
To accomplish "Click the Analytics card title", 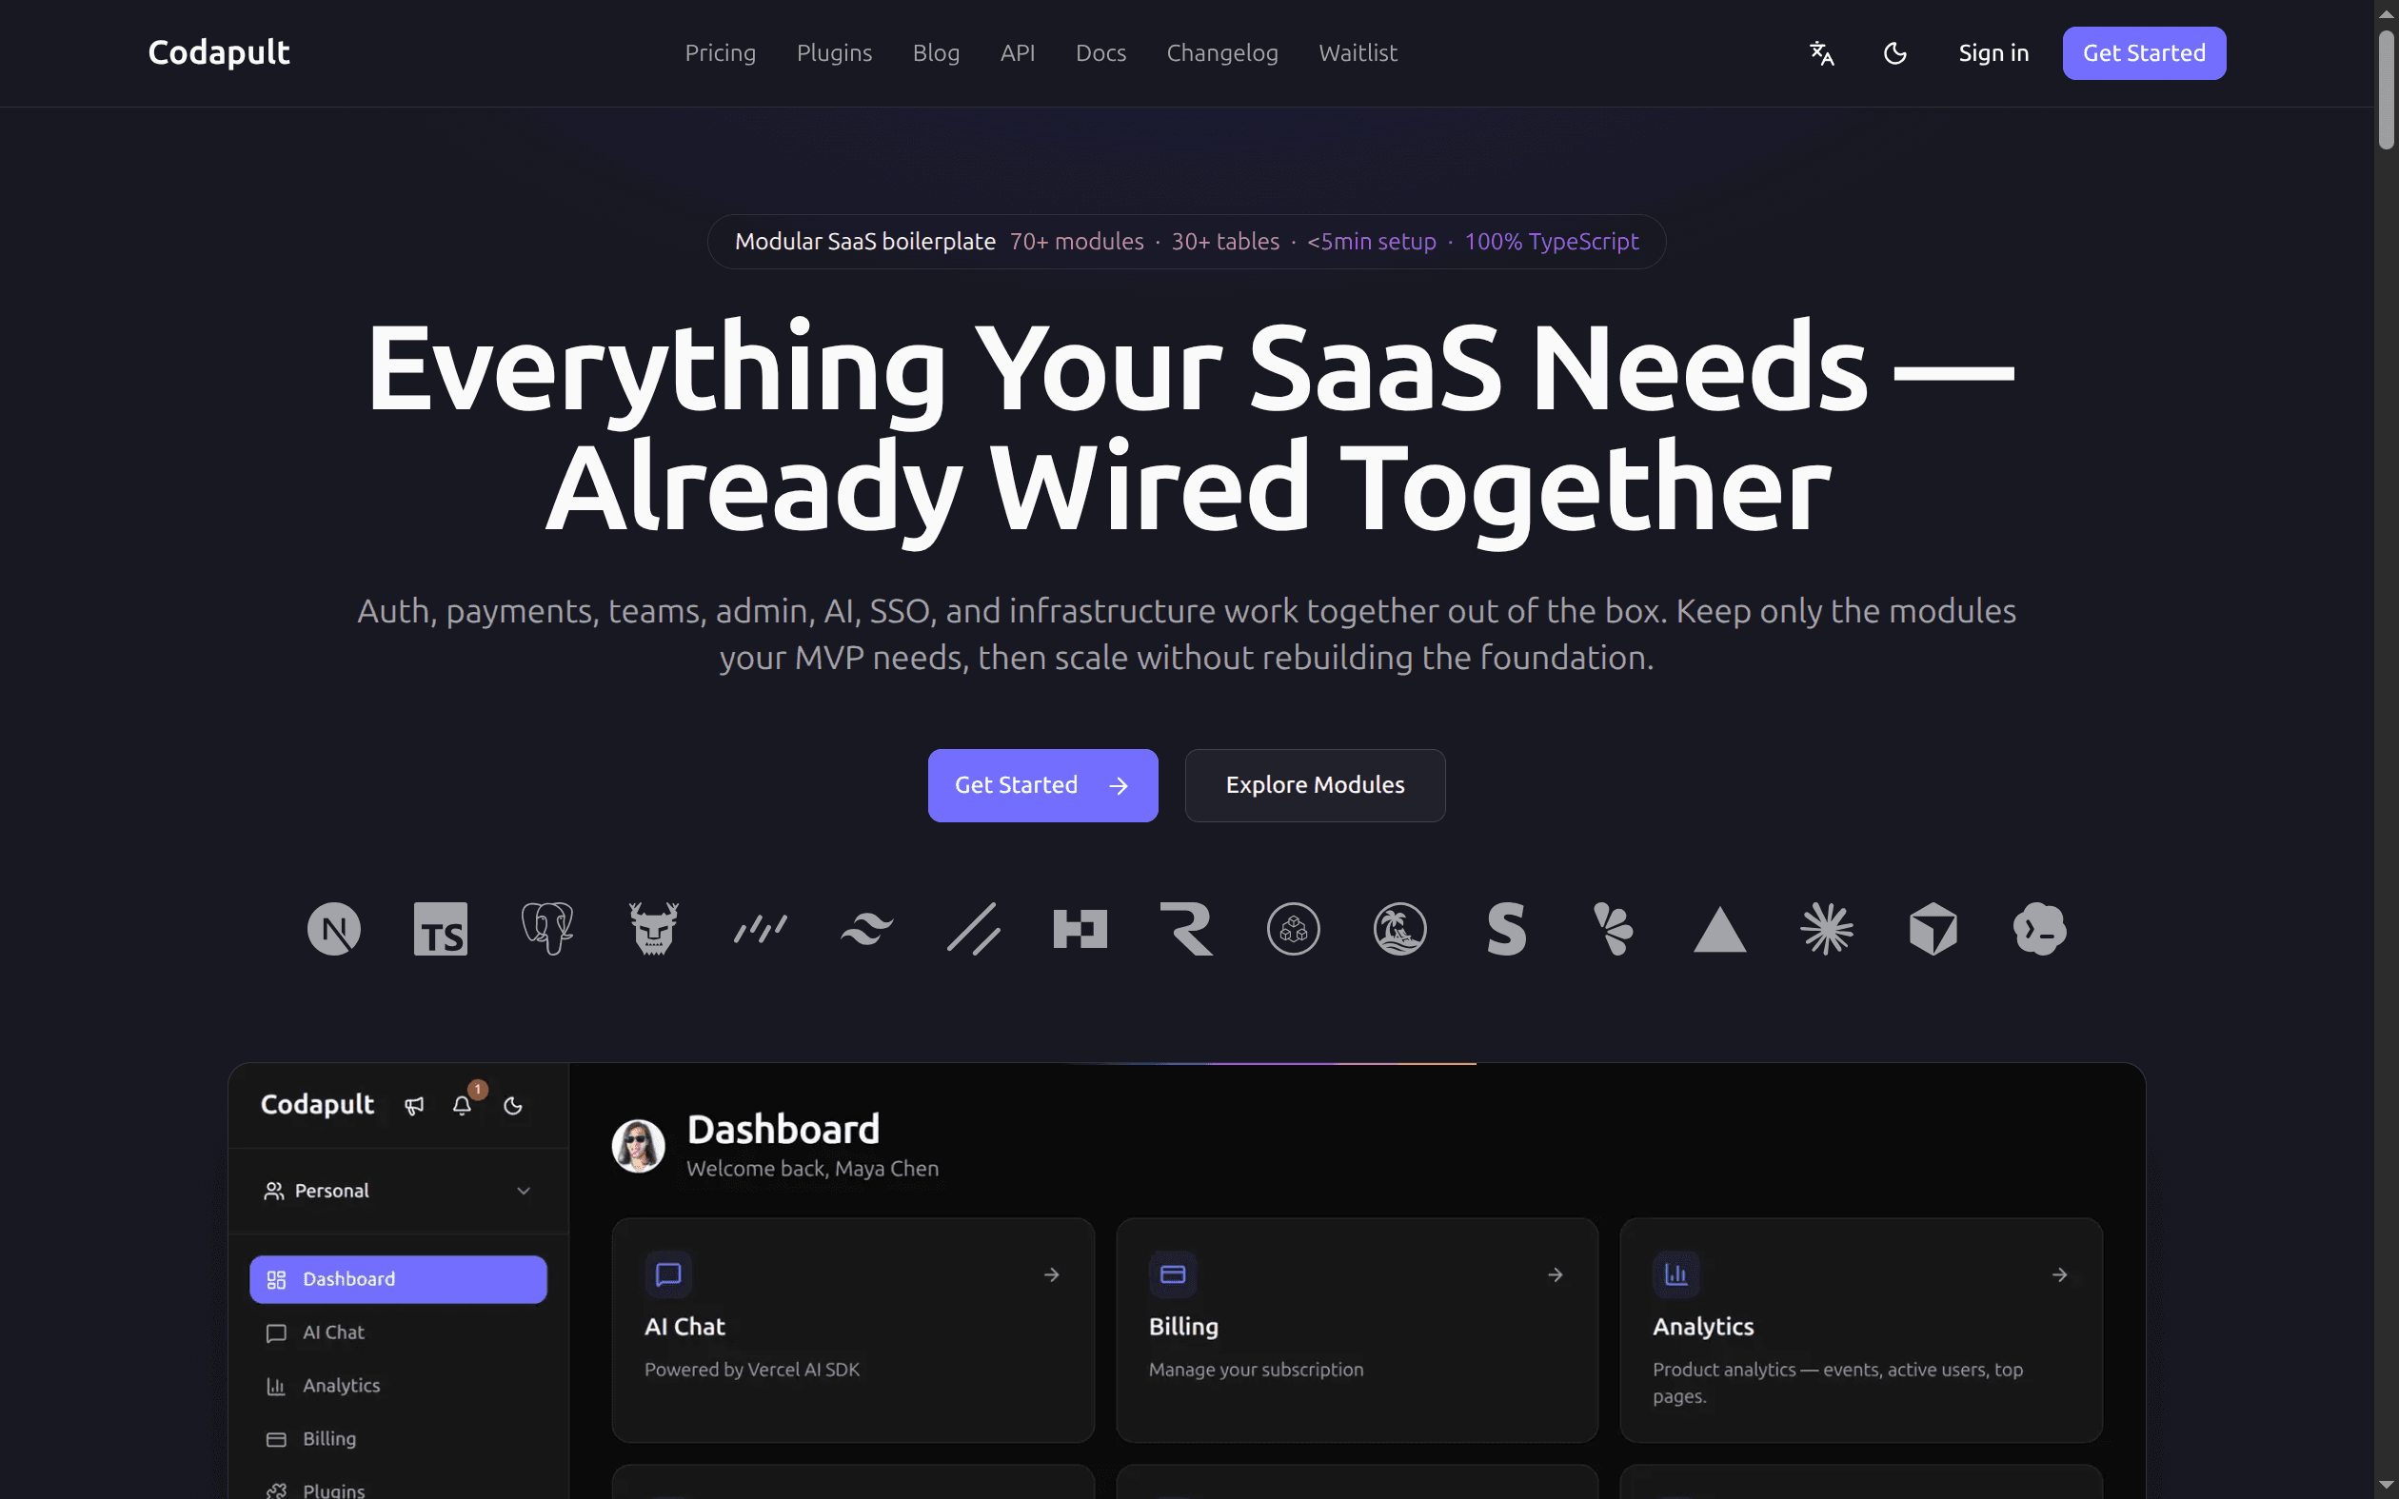I will [x=1703, y=1327].
